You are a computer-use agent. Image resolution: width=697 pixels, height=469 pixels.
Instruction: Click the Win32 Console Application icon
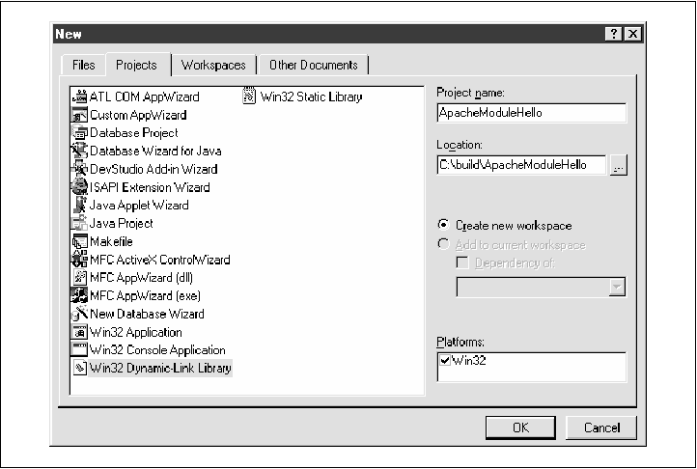pos(80,350)
